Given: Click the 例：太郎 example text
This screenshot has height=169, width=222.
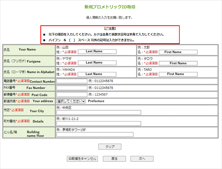Looking at the screenshot, I should pos(144,48).
